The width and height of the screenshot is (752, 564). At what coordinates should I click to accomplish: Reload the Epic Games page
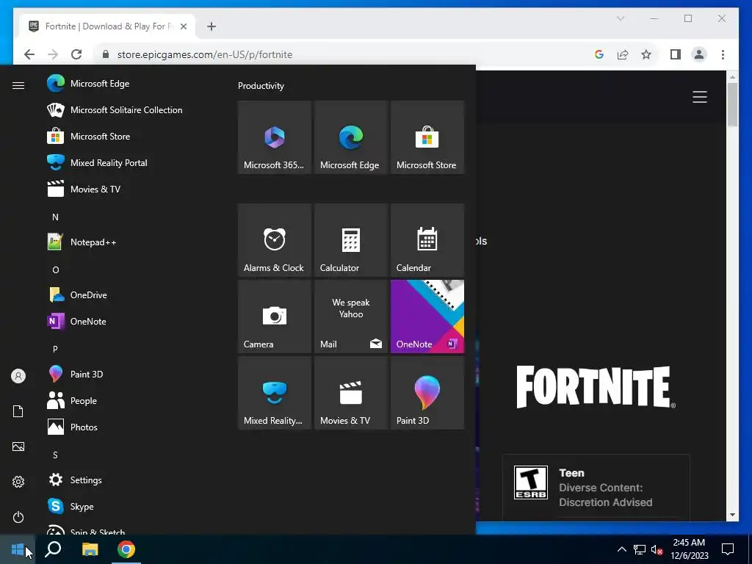coord(76,54)
